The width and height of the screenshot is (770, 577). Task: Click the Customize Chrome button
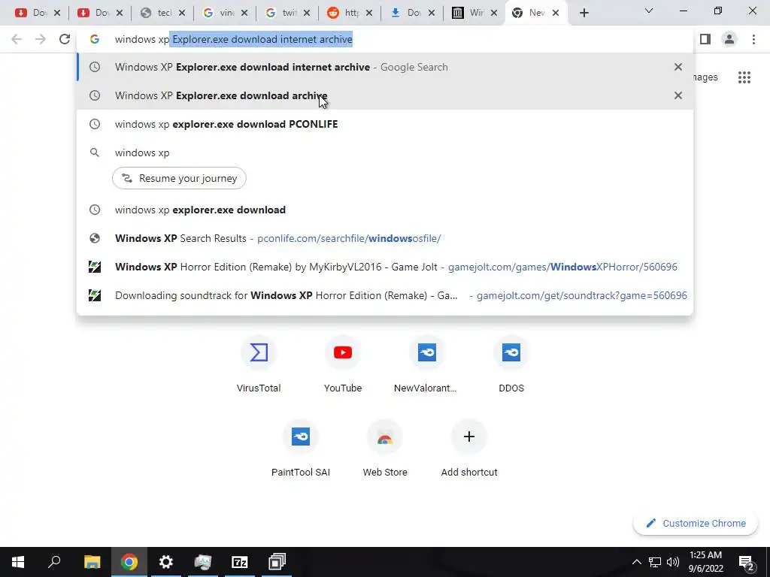coord(696,523)
